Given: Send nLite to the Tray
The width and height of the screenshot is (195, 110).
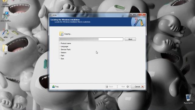Looking at the screenshot, I should [x=55, y=86].
